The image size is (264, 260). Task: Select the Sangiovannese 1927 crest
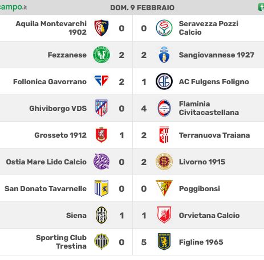pos(164,55)
